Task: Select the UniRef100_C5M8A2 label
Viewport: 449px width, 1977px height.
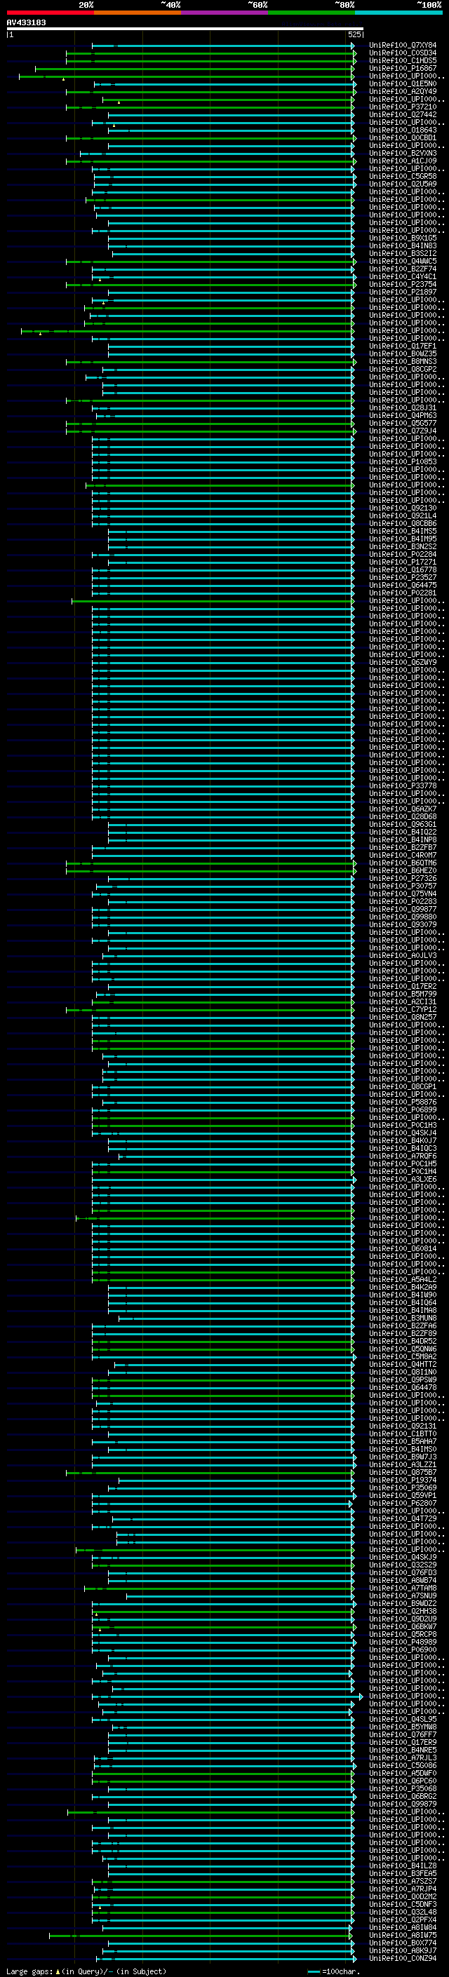Action: (403, 1356)
